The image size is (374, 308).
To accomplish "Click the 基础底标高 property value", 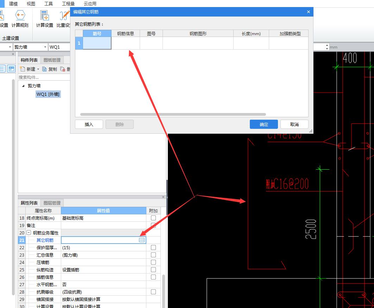I will point(73,218).
